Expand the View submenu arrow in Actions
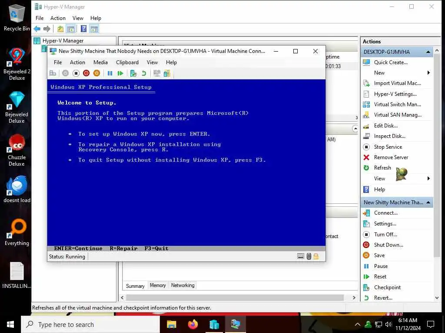This screenshot has width=445, height=333. 428,178
